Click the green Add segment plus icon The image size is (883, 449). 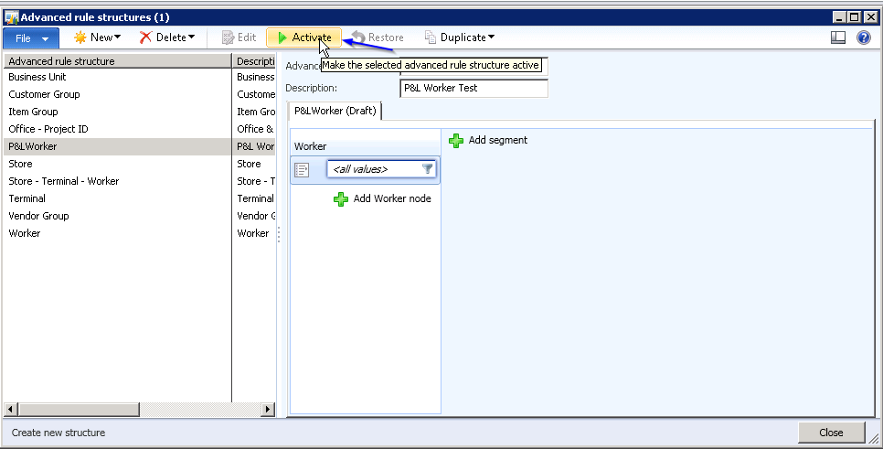tap(457, 141)
